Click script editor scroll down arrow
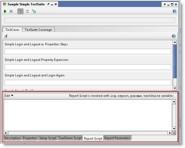185x148 pixels. (174, 129)
